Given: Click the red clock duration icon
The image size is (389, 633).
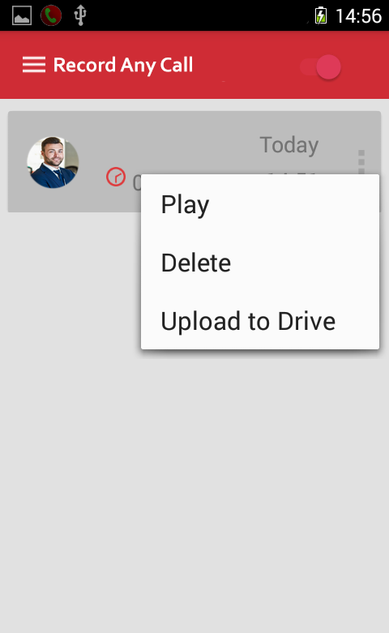Looking at the screenshot, I should pos(116,177).
